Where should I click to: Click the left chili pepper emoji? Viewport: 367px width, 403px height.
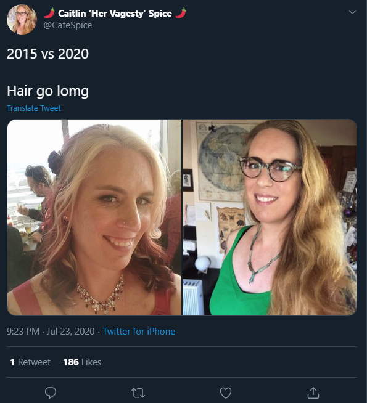click(49, 13)
